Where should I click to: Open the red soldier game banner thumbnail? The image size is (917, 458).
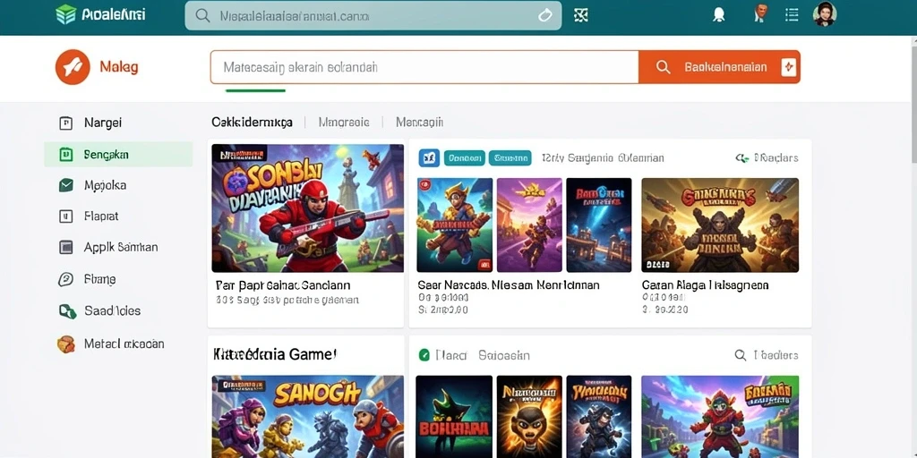[x=308, y=208]
